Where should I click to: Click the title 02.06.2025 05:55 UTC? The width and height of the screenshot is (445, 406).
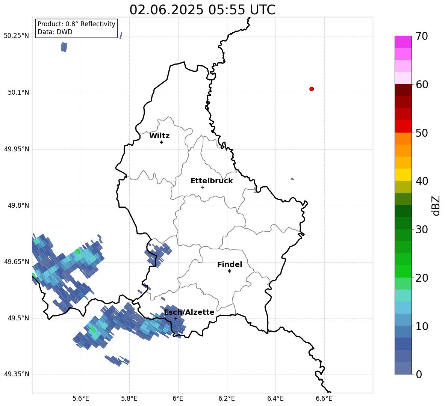tap(202, 10)
